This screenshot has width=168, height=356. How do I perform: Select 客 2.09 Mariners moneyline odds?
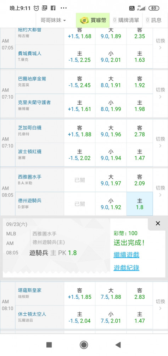(x=140, y=180)
